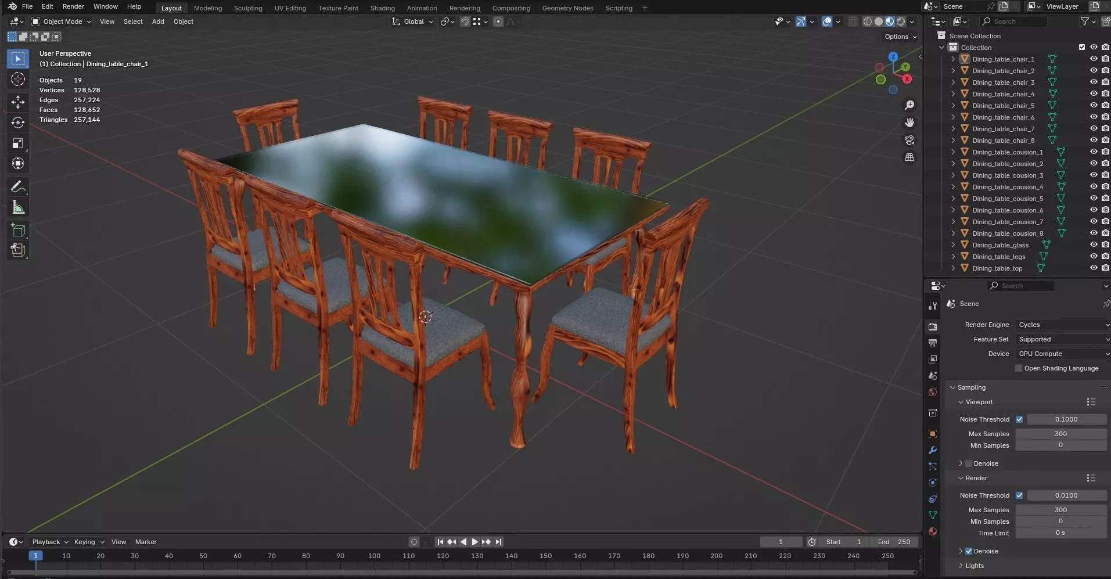Open Feature Set Supported dropdown

tap(1062, 339)
